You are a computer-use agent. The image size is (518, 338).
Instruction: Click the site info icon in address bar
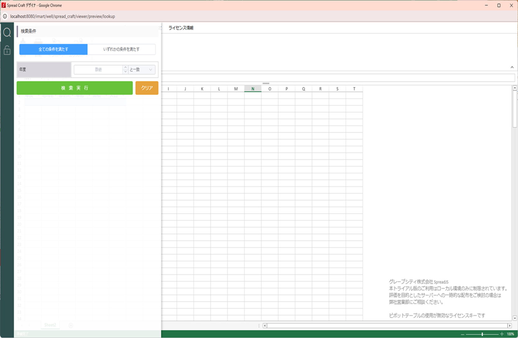5,16
